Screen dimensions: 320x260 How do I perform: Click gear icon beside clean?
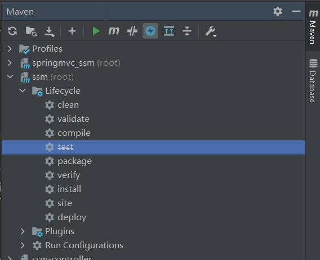(x=50, y=105)
